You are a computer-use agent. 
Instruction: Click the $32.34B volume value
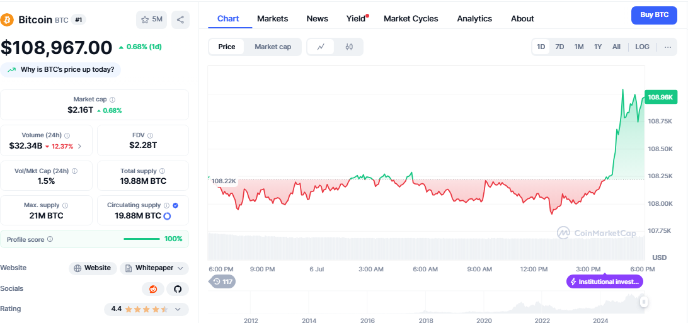(x=26, y=146)
